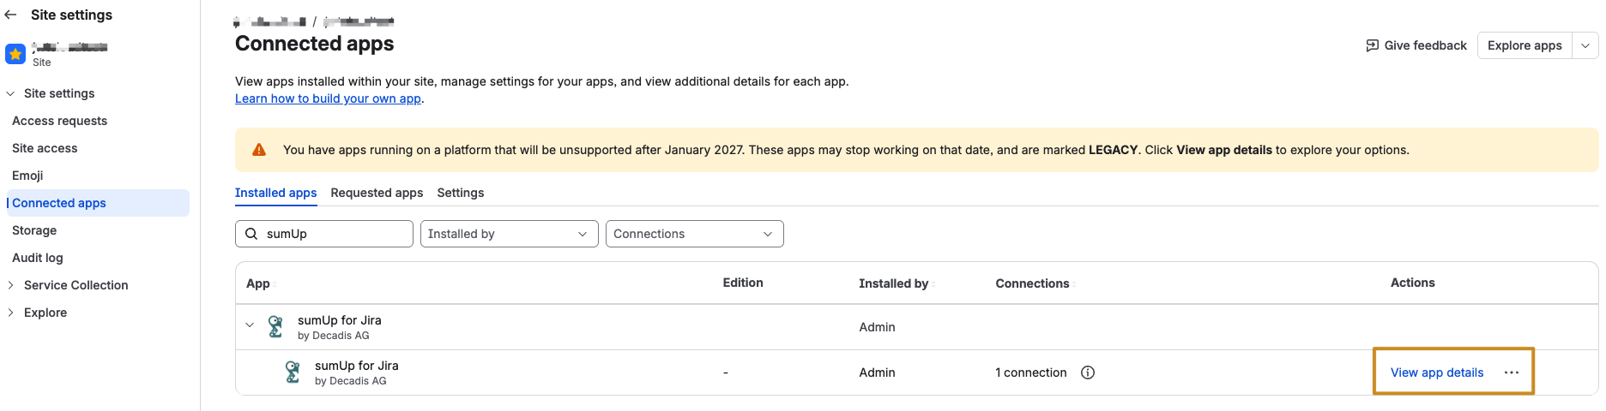The image size is (1606, 411).
Task: Open Access requests page
Action: (x=59, y=121)
